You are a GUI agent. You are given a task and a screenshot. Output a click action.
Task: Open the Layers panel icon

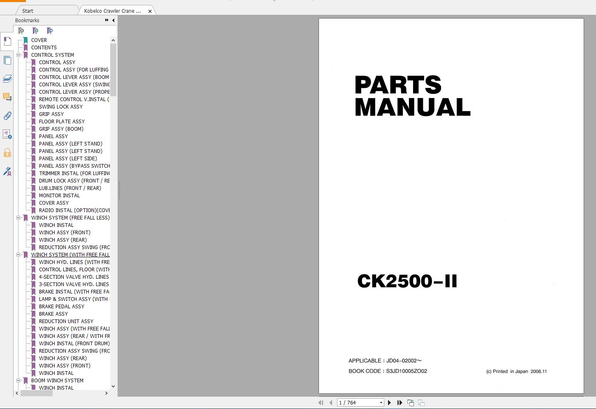coord(7,79)
